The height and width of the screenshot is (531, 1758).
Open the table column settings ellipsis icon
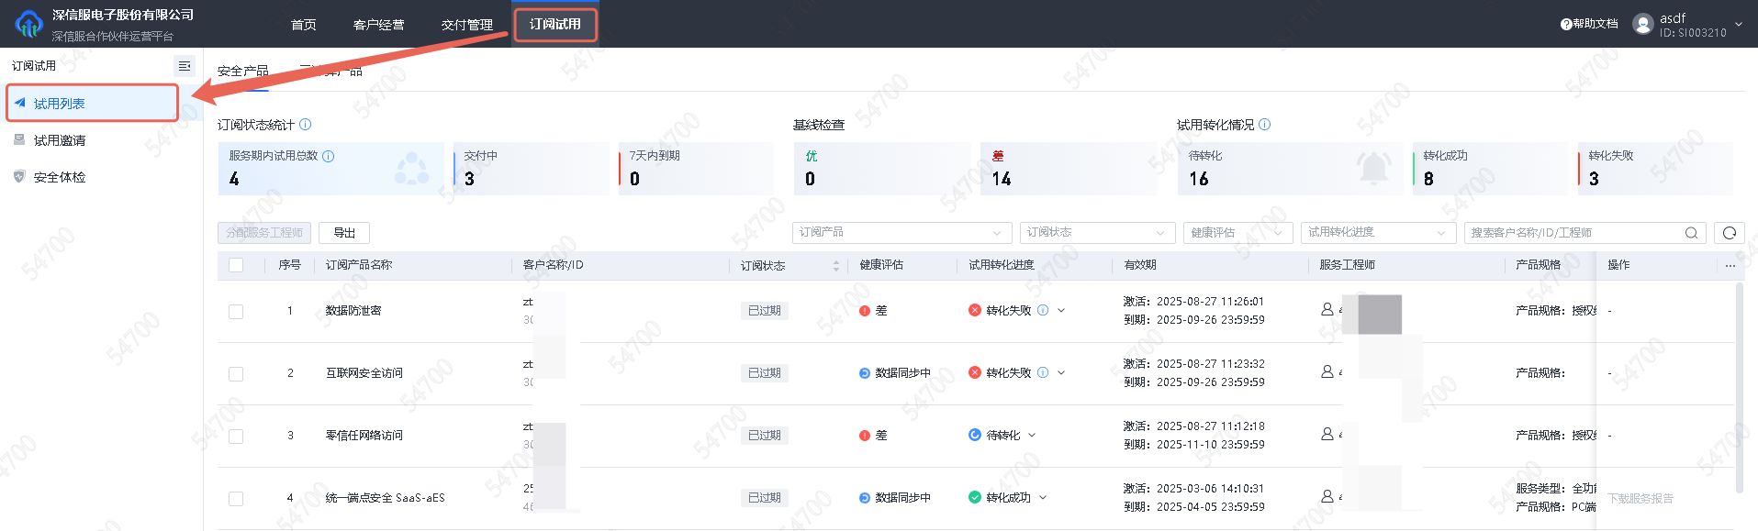[x=1730, y=266]
